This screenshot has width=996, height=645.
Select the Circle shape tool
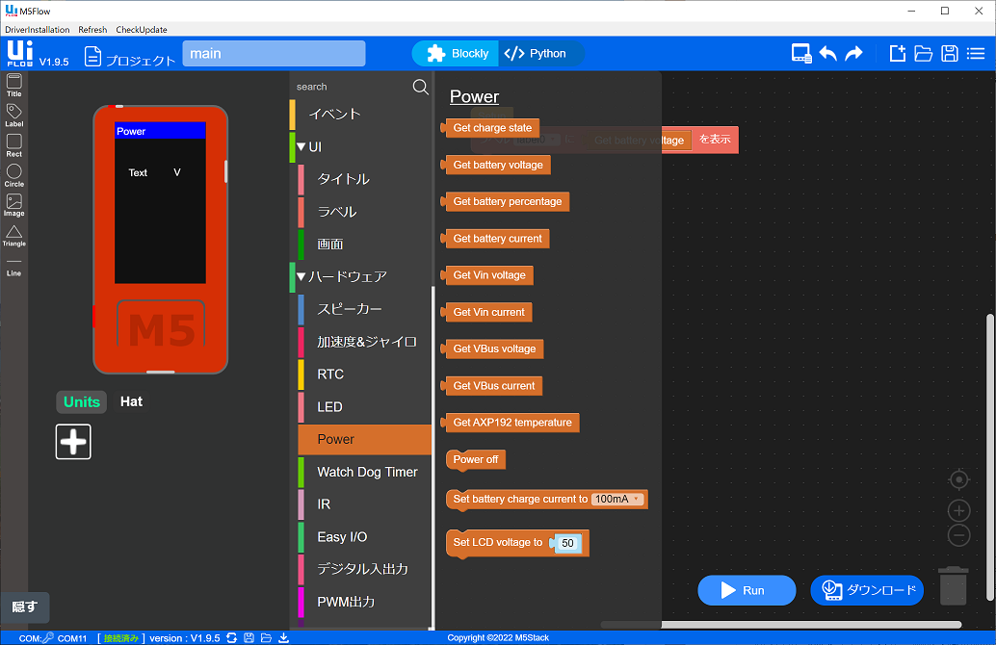tap(14, 175)
